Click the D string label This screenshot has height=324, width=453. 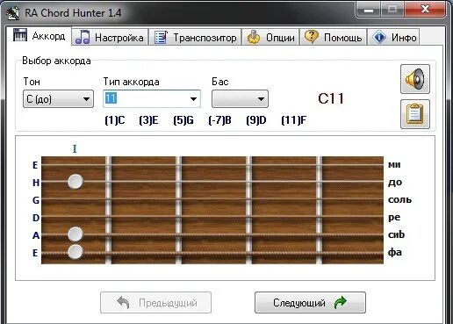tap(36, 218)
